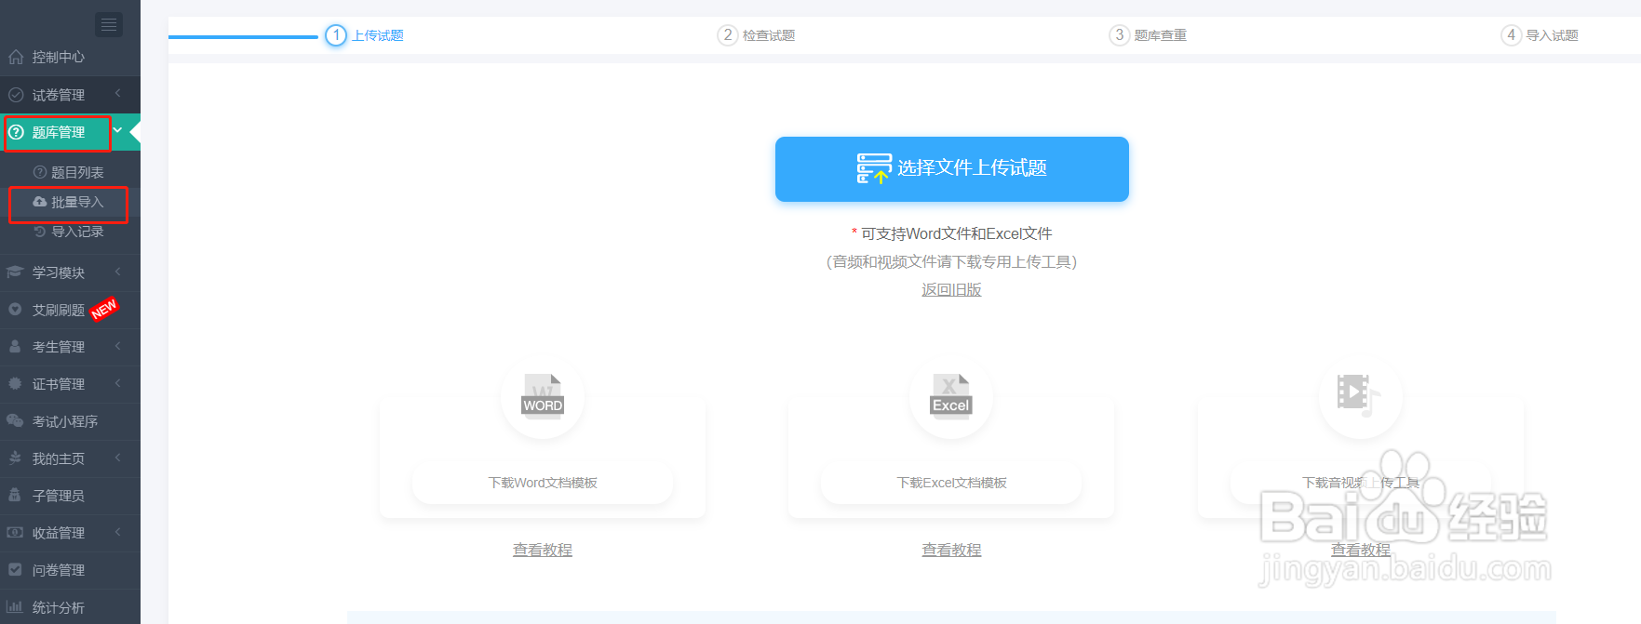Screen dimensions: 1641x624
Task: Expand the 学习模块 submenu chevron
Action: coord(118,272)
